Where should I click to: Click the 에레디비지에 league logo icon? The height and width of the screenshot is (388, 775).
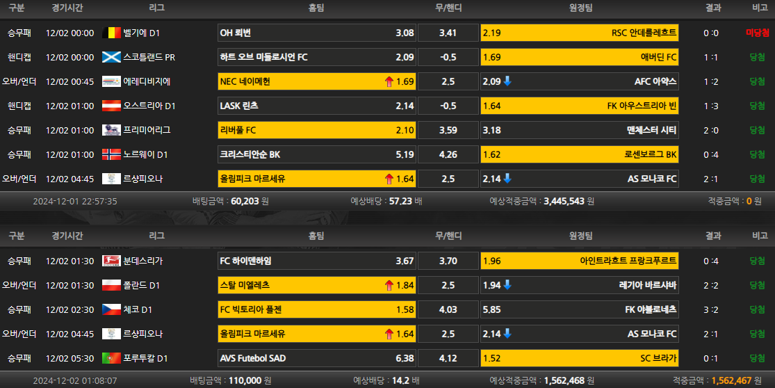(x=111, y=81)
